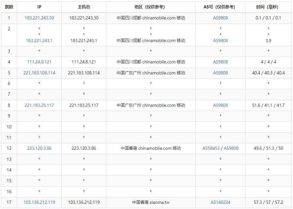Click AS9808 link in hop 1 row
The height and width of the screenshot is (209, 293).
click(220, 18)
